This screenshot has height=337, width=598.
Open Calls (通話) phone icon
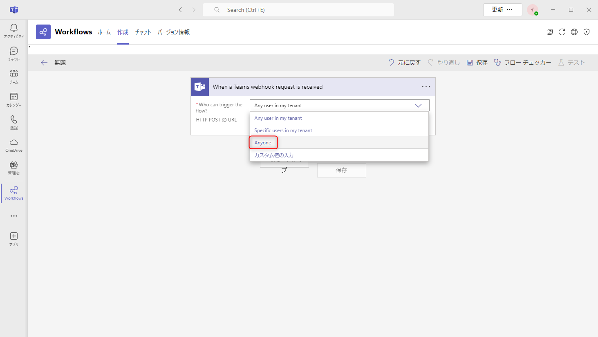coord(14,122)
